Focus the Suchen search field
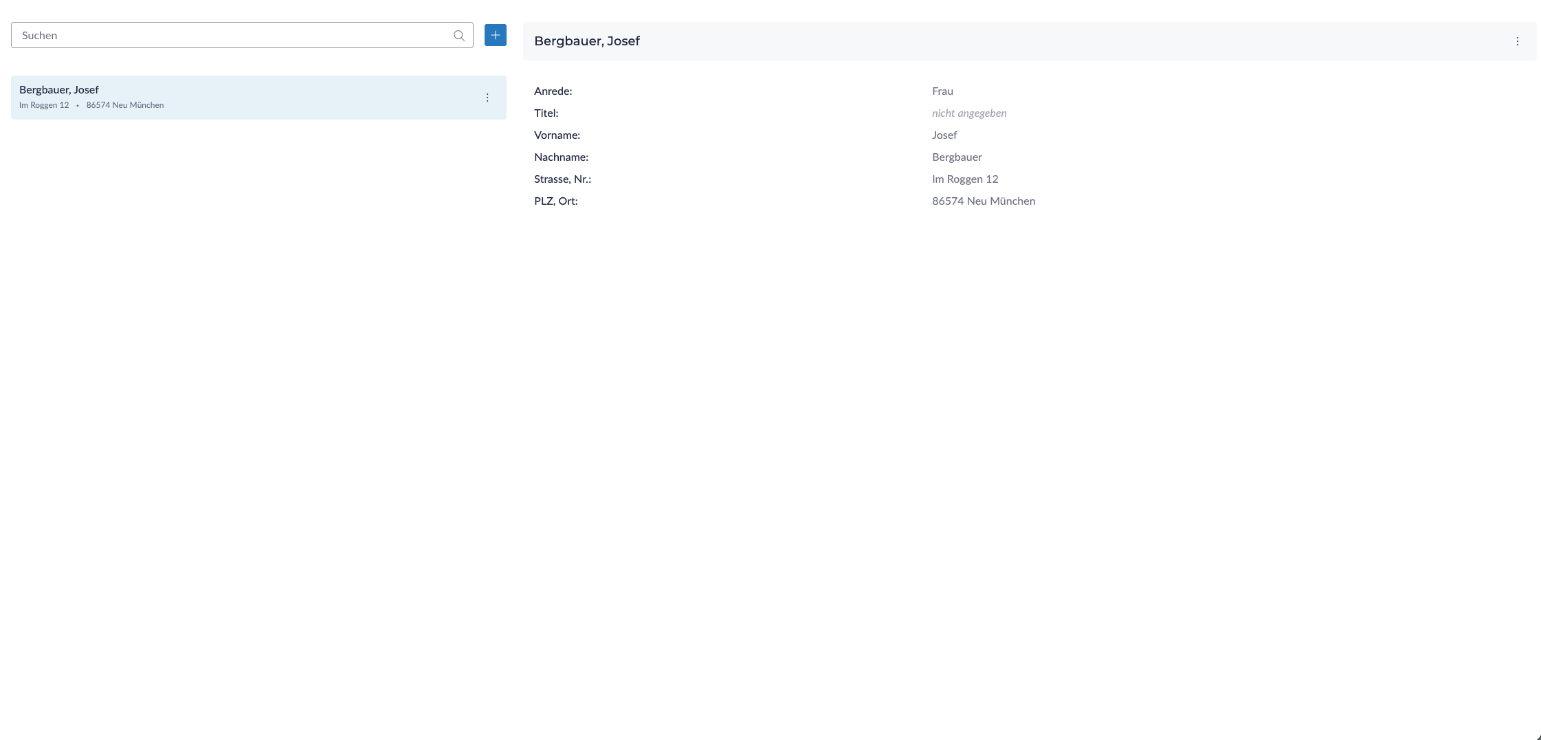The image size is (1541, 740). pyautogui.click(x=234, y=36)
